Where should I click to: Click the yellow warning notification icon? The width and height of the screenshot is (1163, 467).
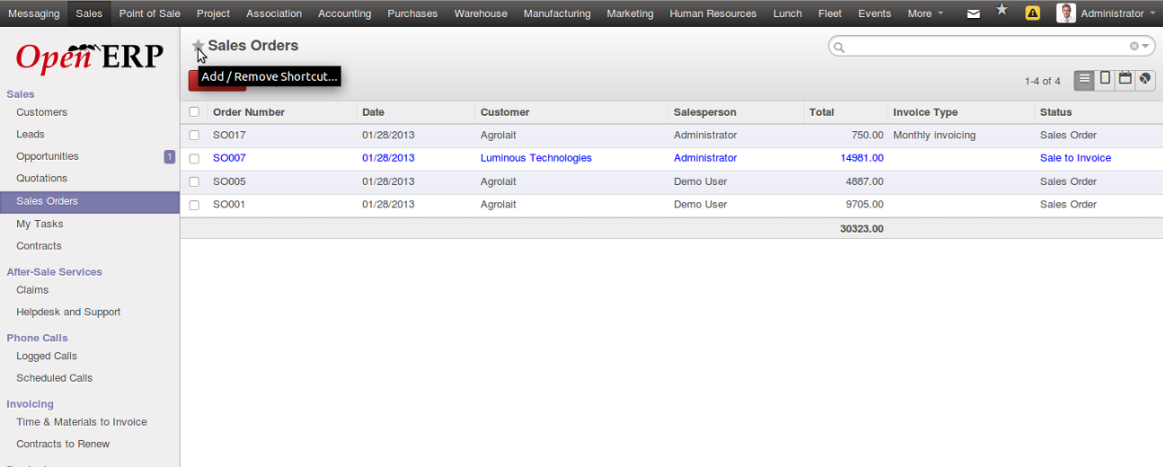pos(1033,13)
